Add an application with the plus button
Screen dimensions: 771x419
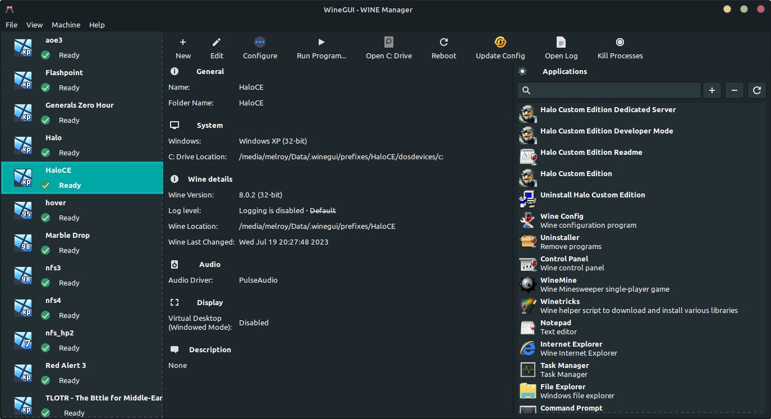(712, 90)
